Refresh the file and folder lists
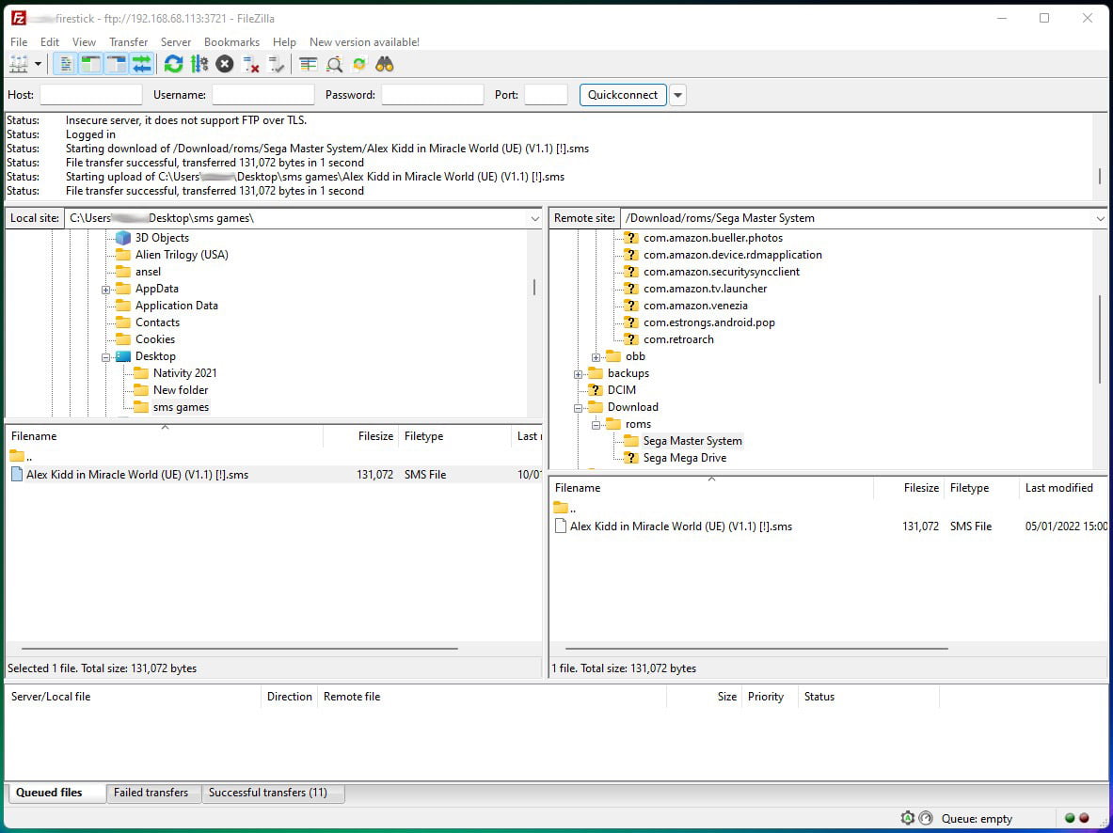The image size is (1113, 833). coord(173,65)
